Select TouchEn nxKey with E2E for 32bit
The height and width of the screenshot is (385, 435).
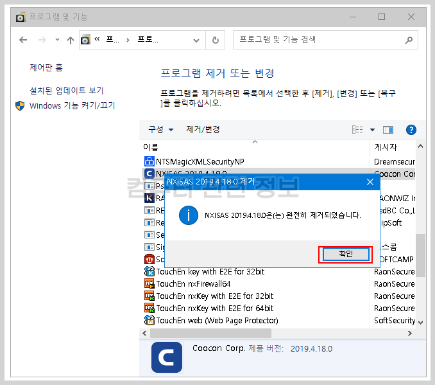[x=214, y=296]
